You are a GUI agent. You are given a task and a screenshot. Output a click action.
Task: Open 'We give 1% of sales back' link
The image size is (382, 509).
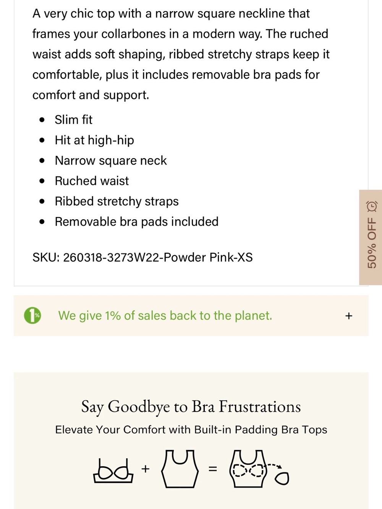click(x=165, y=315)
